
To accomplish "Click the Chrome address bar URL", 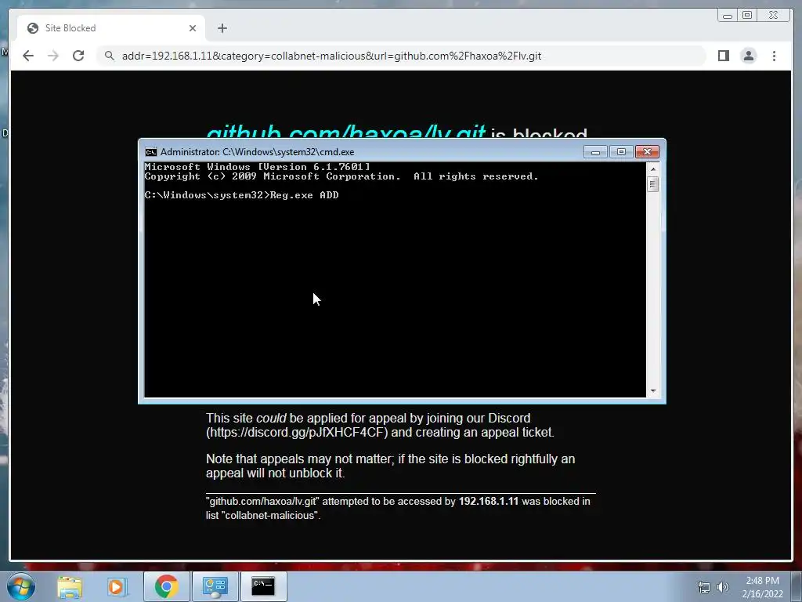I will coord(331,56).
